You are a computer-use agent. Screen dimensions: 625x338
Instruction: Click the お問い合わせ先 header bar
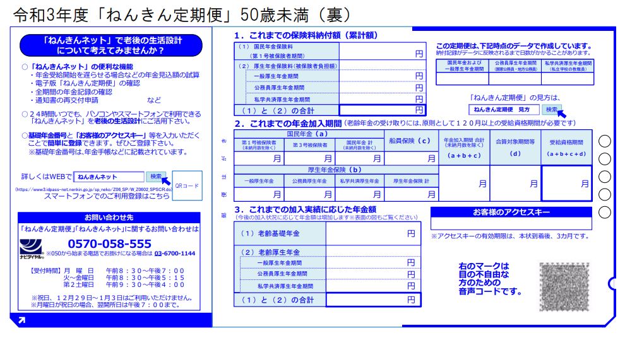(109, 218)
